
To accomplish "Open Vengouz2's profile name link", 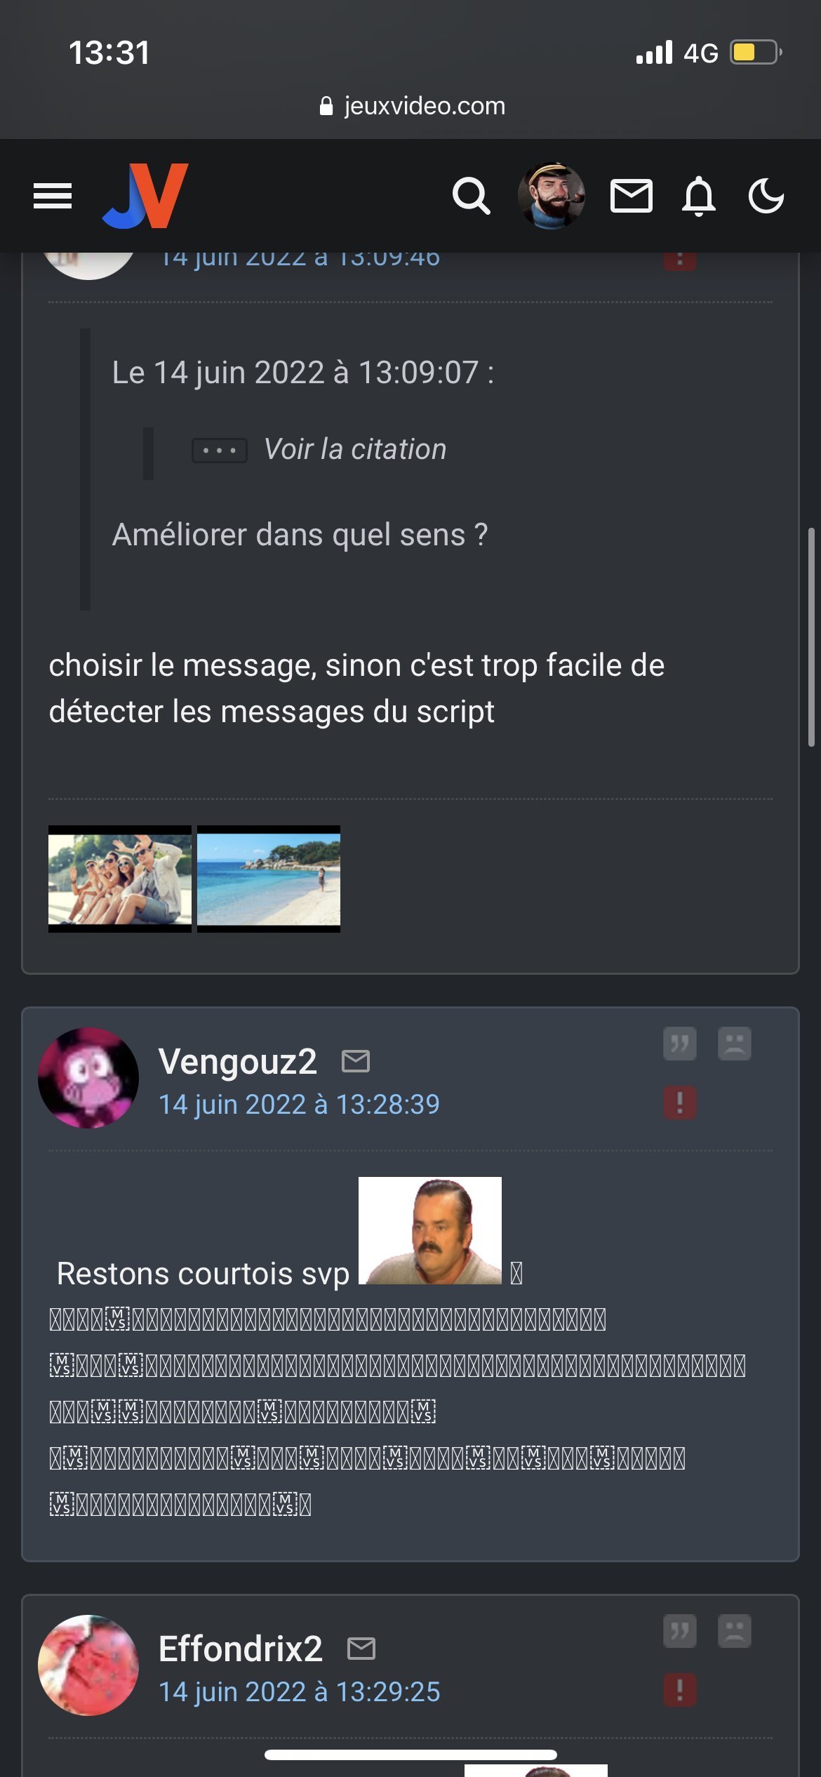I will [238, 1061].
